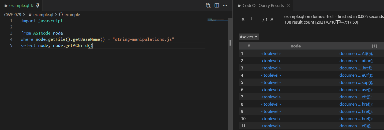Image resolution: width=384 pixels, height=130 pixels.
Task: Sort by the node column header
Action: 296,46
